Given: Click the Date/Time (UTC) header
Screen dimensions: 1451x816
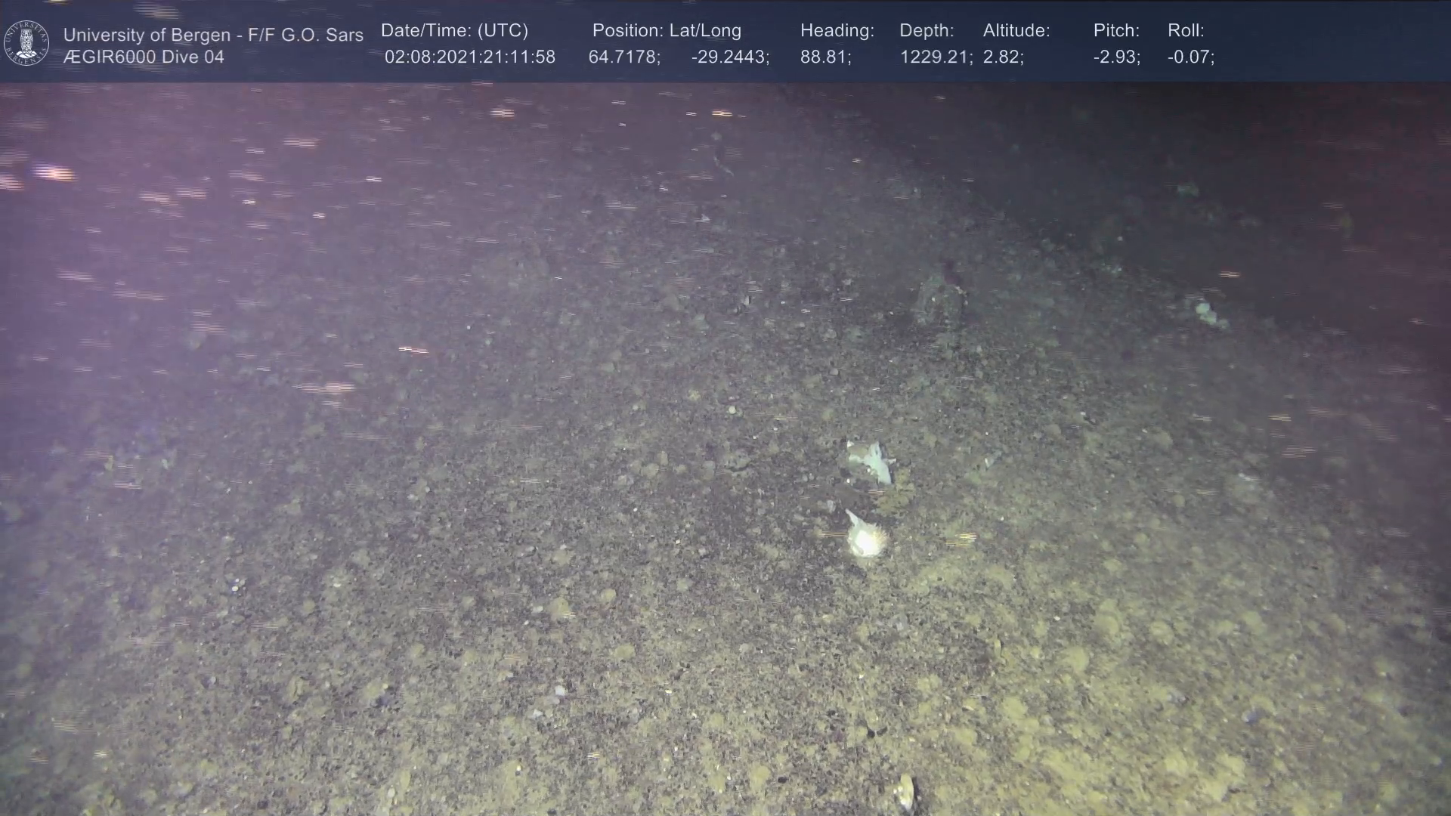Looking at the screenshot, I should point(454,31).
